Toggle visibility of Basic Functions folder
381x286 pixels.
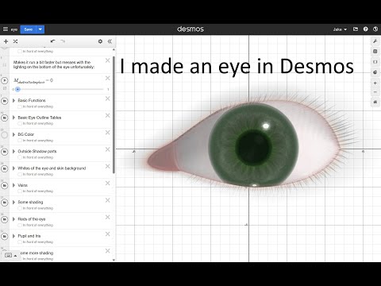[5, 101]
